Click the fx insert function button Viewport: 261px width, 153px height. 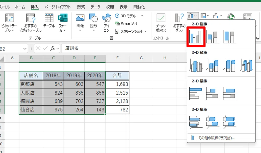click(53, 48)
